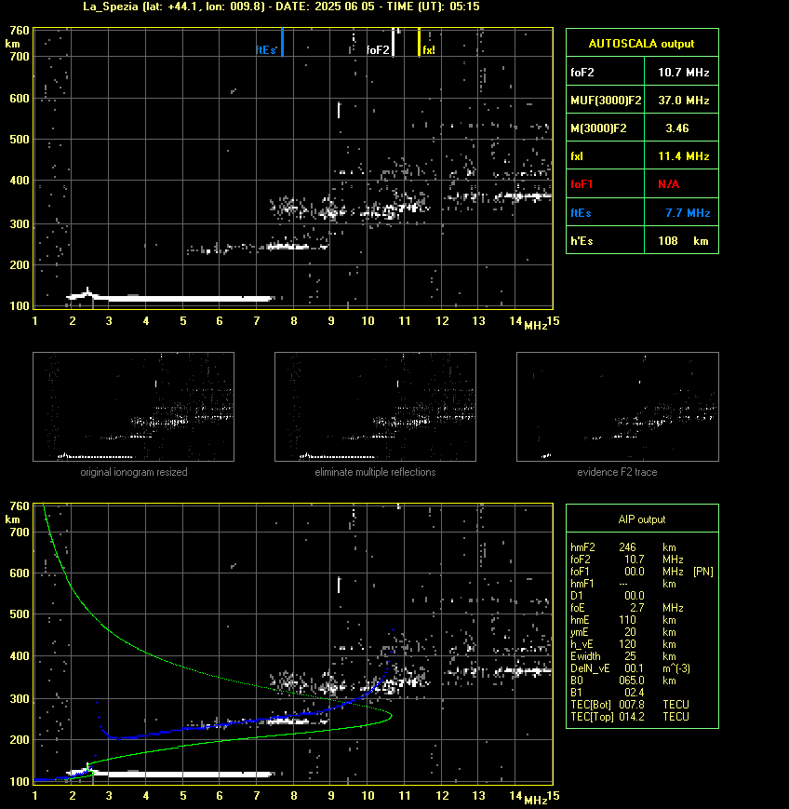Viewport: 789px width, 809px height.
Task: Click the hmF1 --- km row
Action: coord(623,584)
